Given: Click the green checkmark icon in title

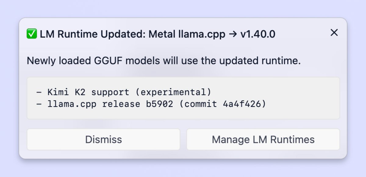Looking at the screenshot, I should (x=32, y=34).
